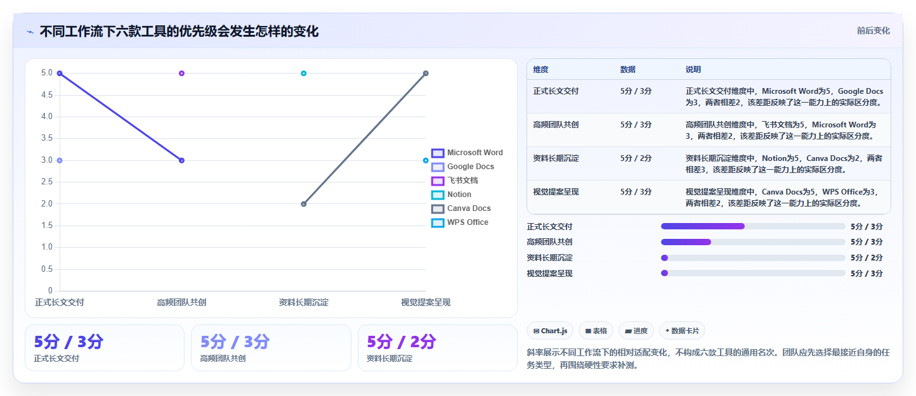Click the 正式长文交付 progress bar
916x396 pixels.
tap(753, 226)
